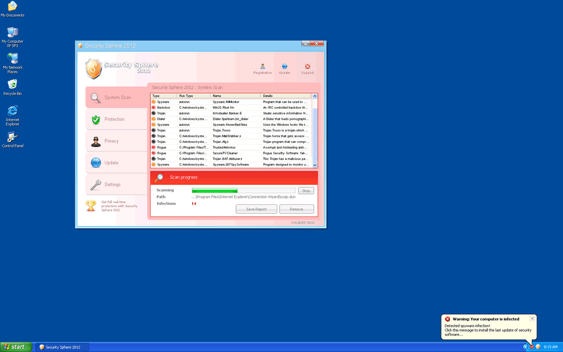The width and height of the screenshot is (563, 352).
Task: Open Privacy using the spy icon
Action: click(96, 141)
